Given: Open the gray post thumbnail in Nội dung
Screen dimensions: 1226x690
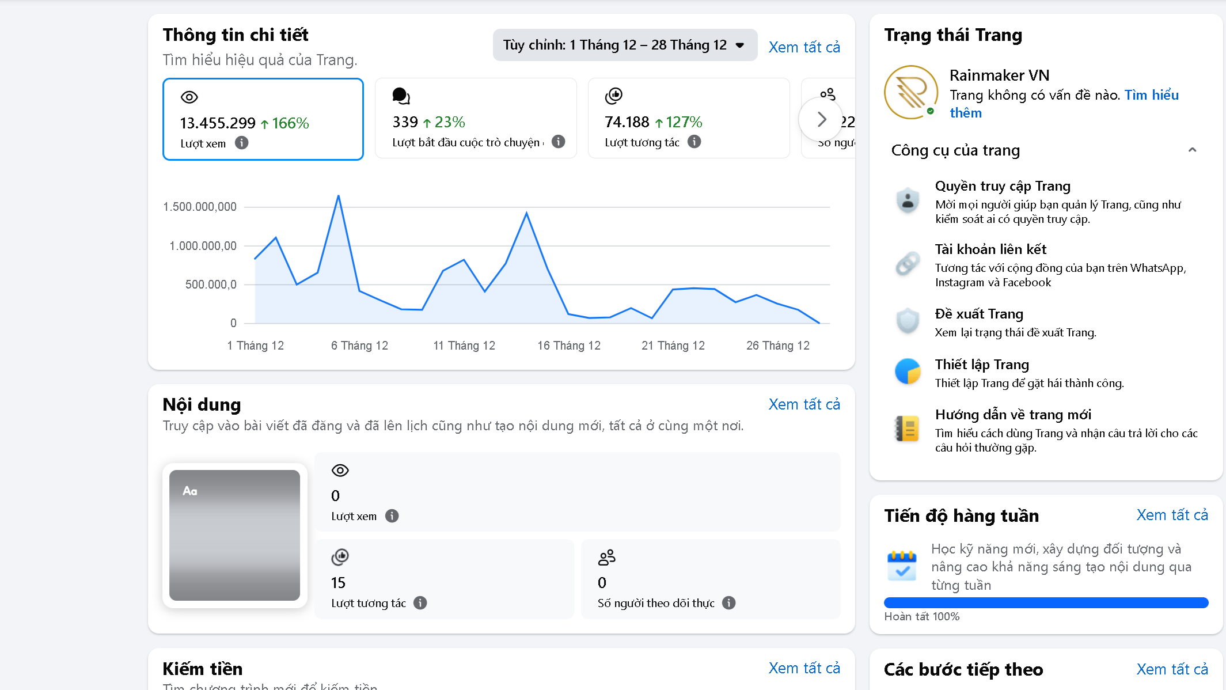Looking at the screenshot, I should coord(234,535).
